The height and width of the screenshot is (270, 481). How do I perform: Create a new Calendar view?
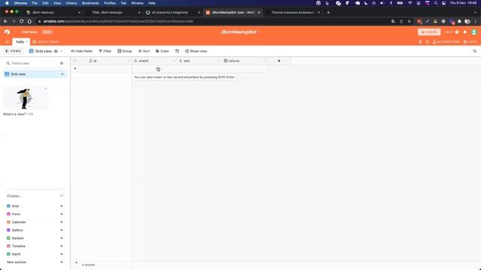[35, 222]
